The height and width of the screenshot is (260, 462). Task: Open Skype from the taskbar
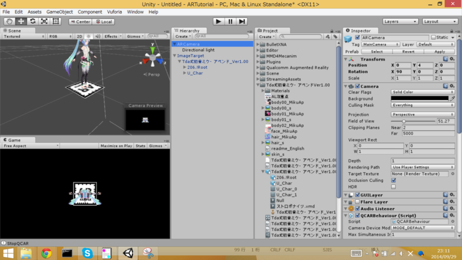pyautogui.click(x=87, y=253)
